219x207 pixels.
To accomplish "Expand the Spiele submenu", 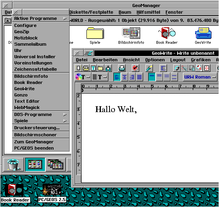I will [41, 121].
